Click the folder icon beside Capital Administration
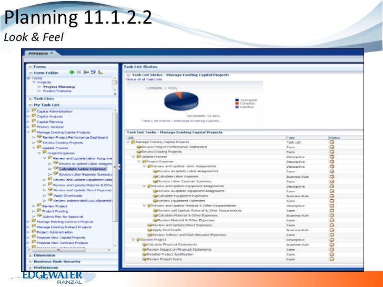Image resolution: width=383 pixels, height=287 pixels. (34, 110)
